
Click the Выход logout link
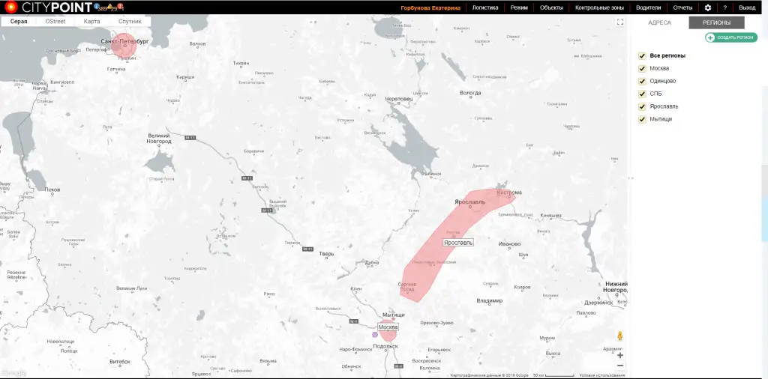(x=747, y=7)
